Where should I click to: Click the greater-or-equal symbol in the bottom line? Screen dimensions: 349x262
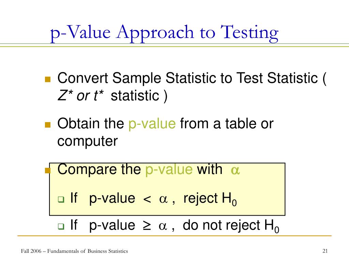[147, 226]
